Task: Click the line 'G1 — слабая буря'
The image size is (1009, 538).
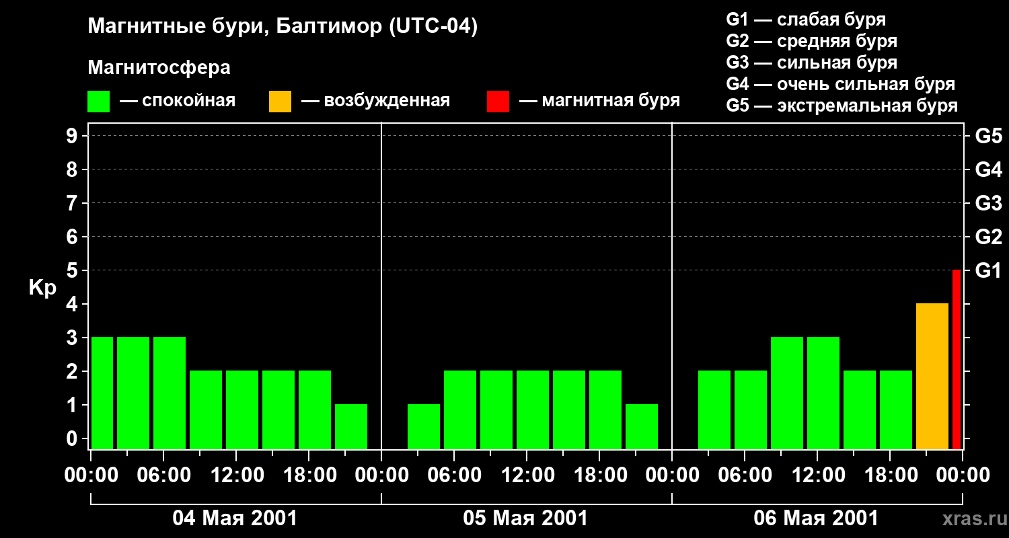Action: click(806, 20)
